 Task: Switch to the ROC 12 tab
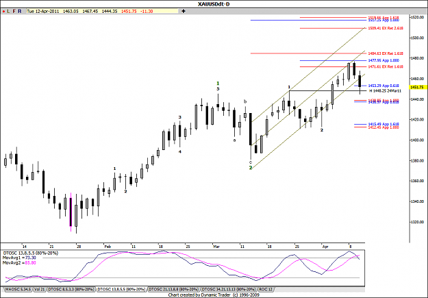click(266, 289)
